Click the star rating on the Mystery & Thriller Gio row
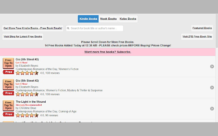Screen dimensions: 218x136 tap(27, 94)
